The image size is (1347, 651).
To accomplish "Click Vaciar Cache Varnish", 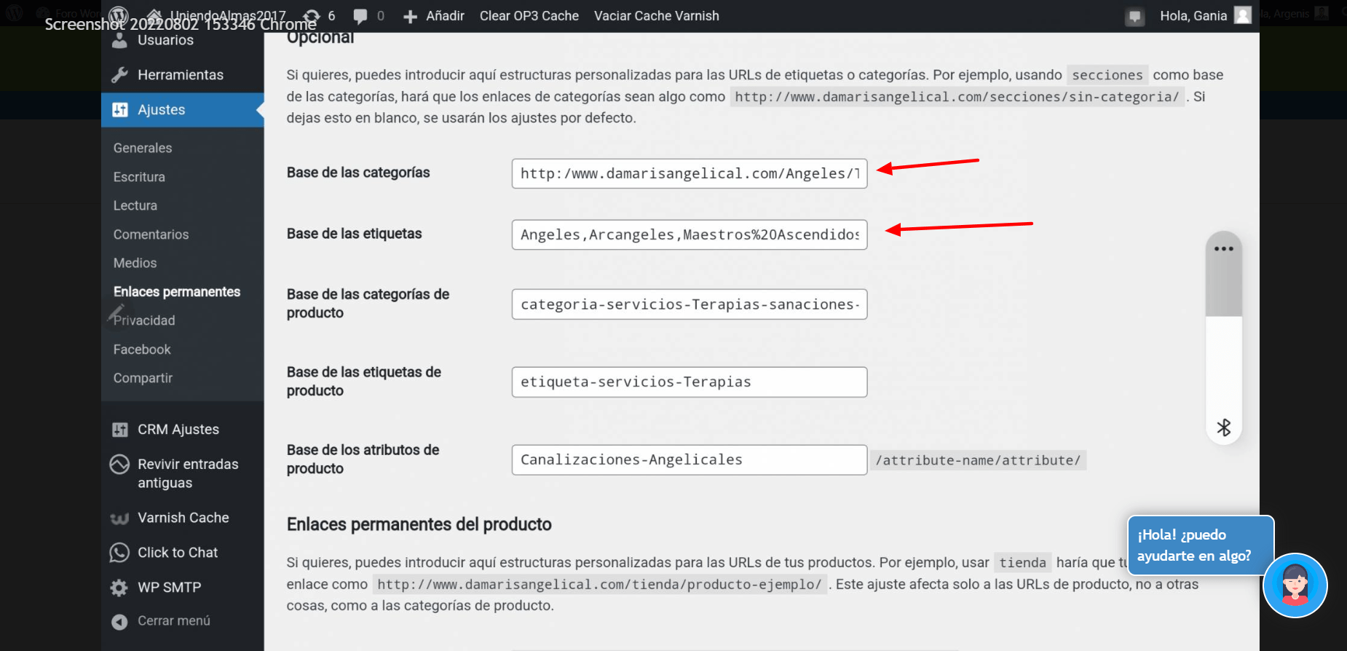I will coord(657,16).
